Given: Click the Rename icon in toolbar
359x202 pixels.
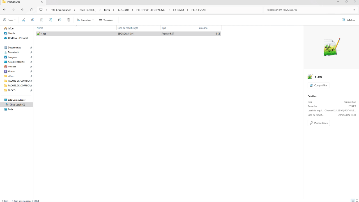Looking at the screenshot, I should coord(50,20).
